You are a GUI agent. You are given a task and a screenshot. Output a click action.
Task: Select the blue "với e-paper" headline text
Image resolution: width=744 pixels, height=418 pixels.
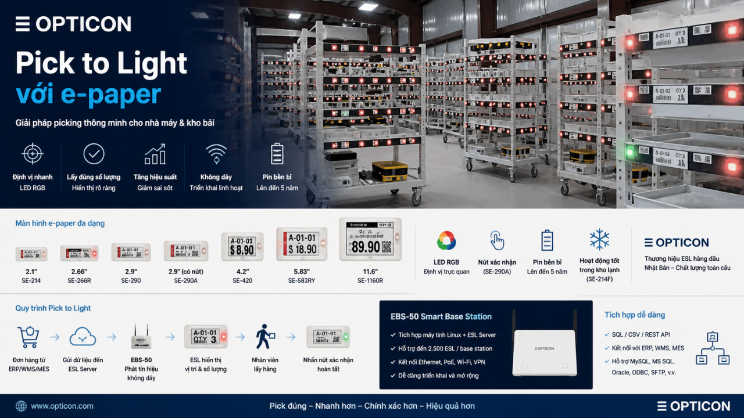point(88,93)
